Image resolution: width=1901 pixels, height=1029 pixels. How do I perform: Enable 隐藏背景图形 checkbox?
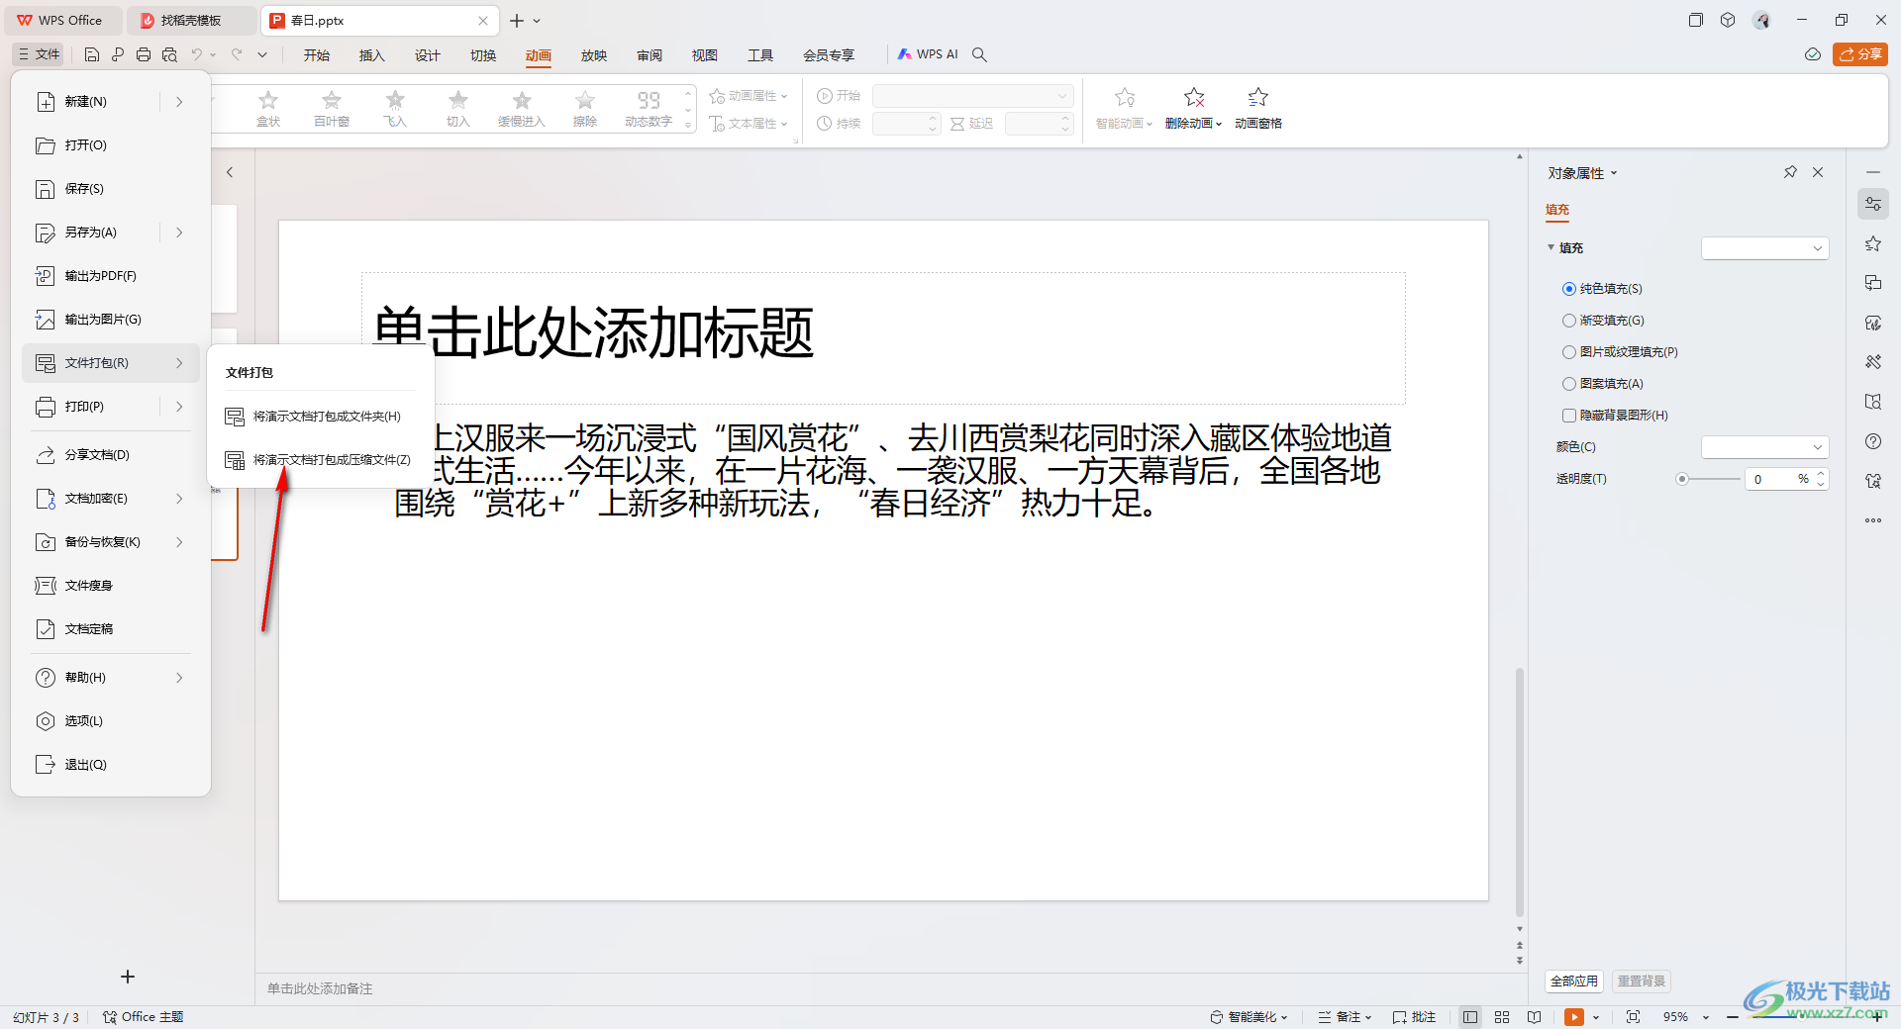click(x=1569, y=416)
